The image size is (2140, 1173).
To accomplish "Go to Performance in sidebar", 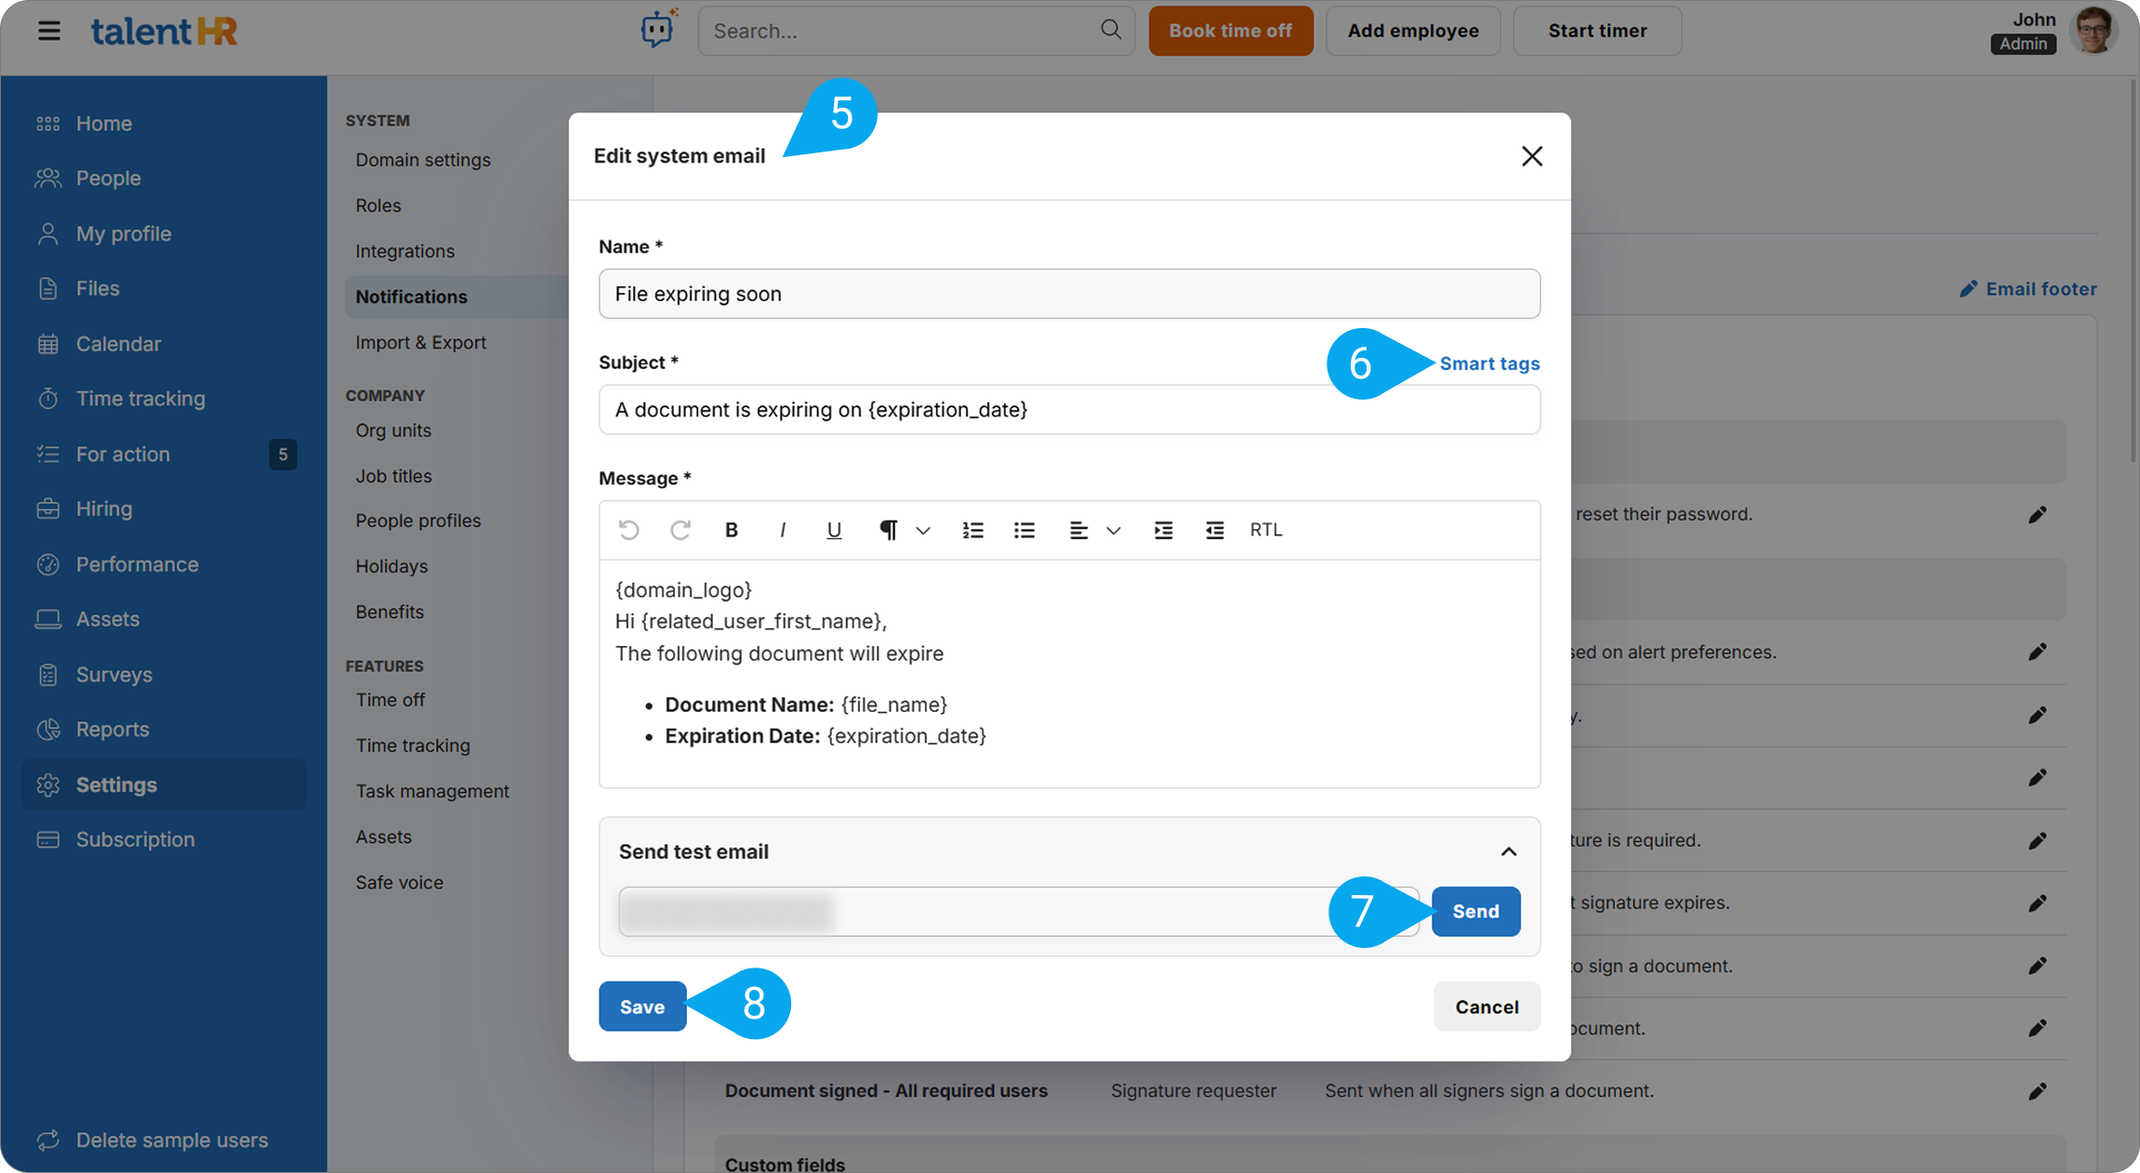I will [137, 564].
